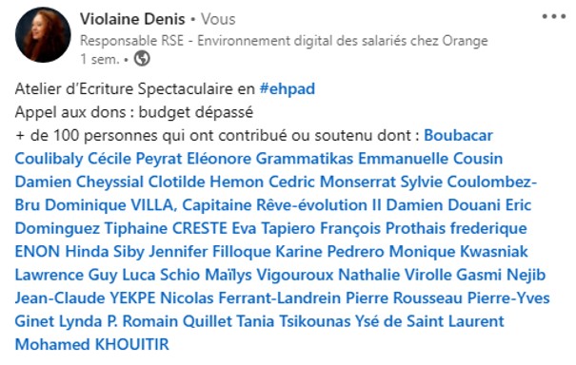Open Tania Tsikounas profile mention
This screenshot has height=365, width=576.
(x=293, y=321)
